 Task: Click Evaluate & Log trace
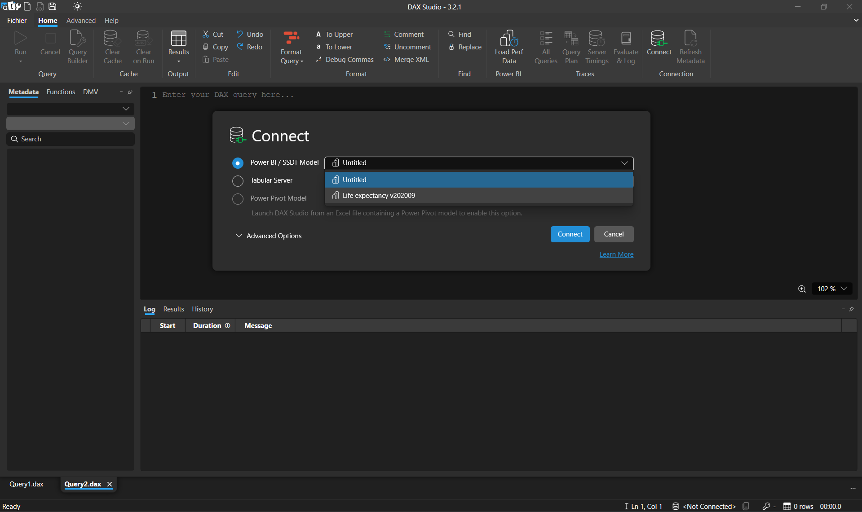626,47
